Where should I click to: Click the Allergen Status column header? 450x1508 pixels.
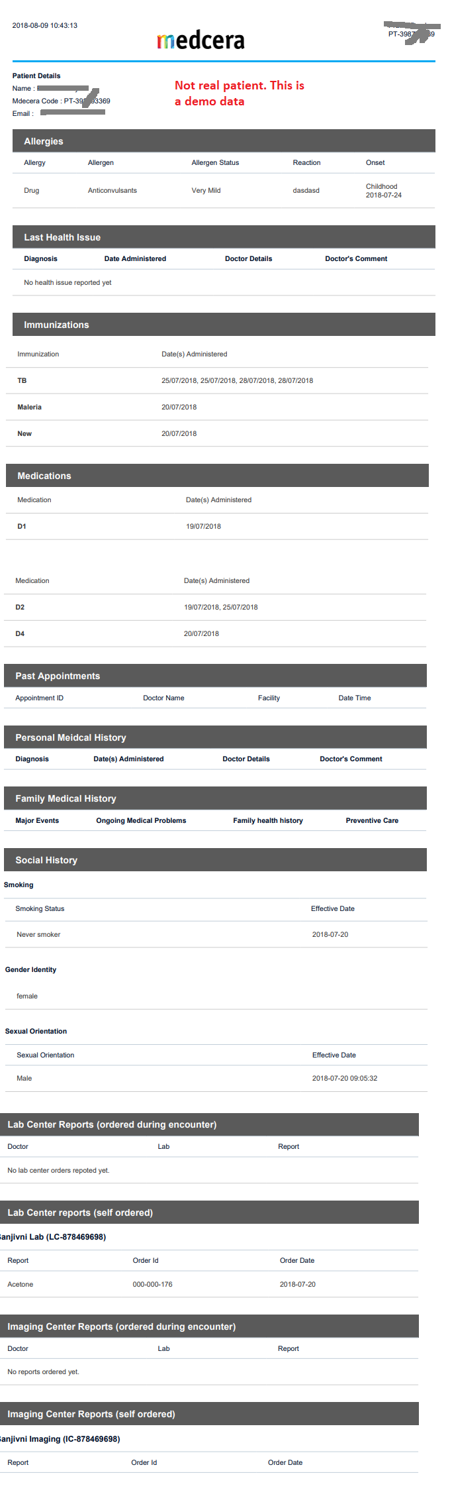[x=215, y=162]
